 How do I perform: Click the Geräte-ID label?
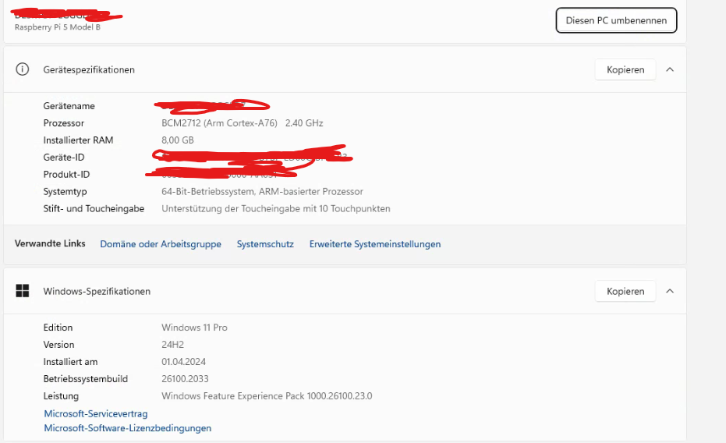64,158
